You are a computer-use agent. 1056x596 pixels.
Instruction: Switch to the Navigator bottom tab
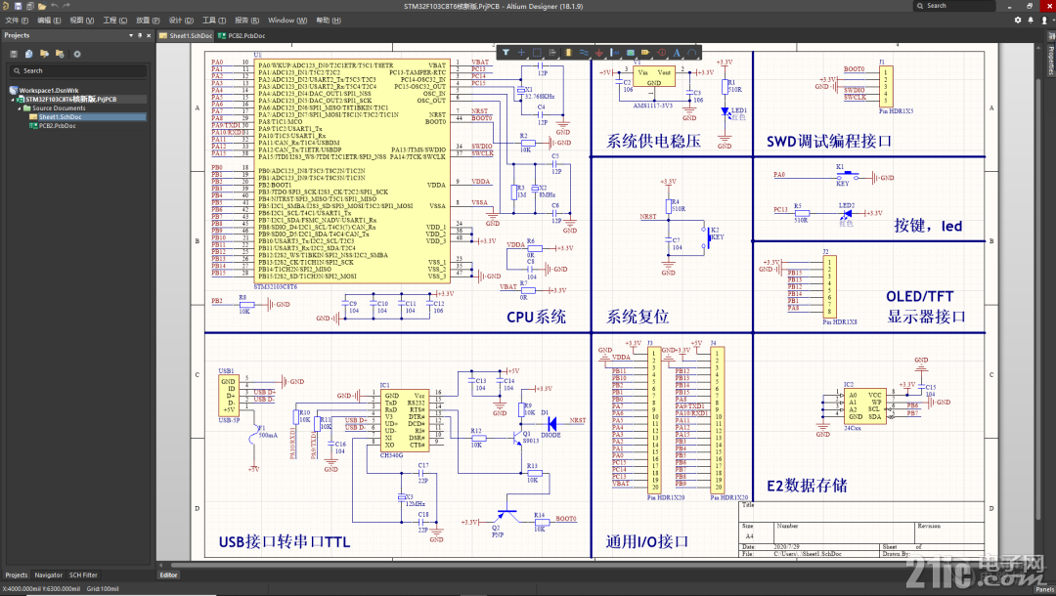tap(49, 575)
